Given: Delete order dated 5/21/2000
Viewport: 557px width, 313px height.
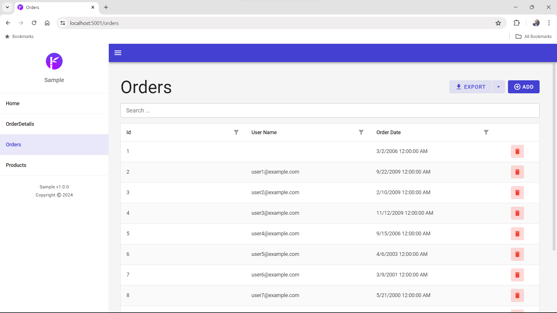Looking at the screenshot, I should point(517,295).
